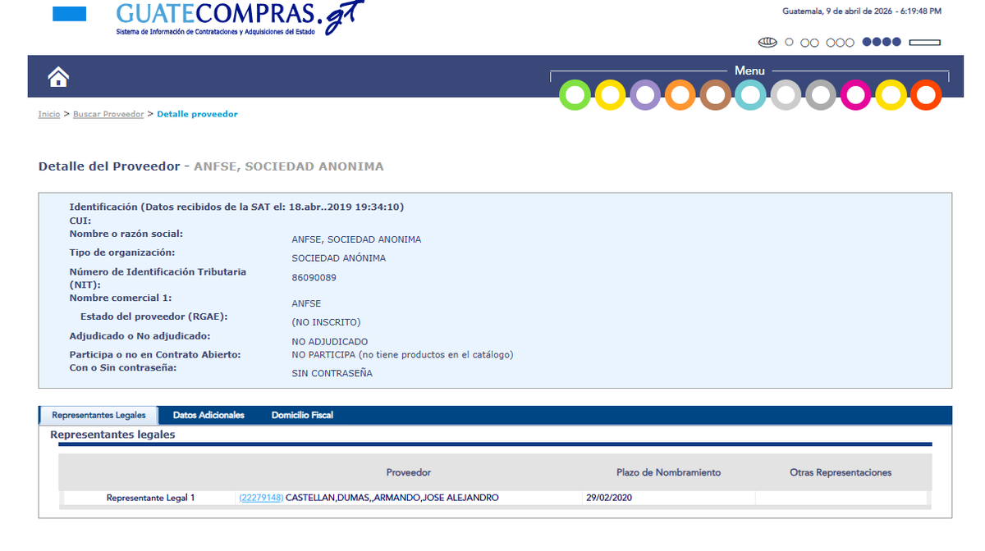
Task: Switch to Domicilio Fiscal tab
Action: point(302,415)
